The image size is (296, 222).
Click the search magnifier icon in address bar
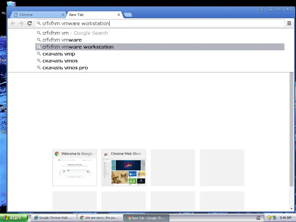tap(39, 23)
